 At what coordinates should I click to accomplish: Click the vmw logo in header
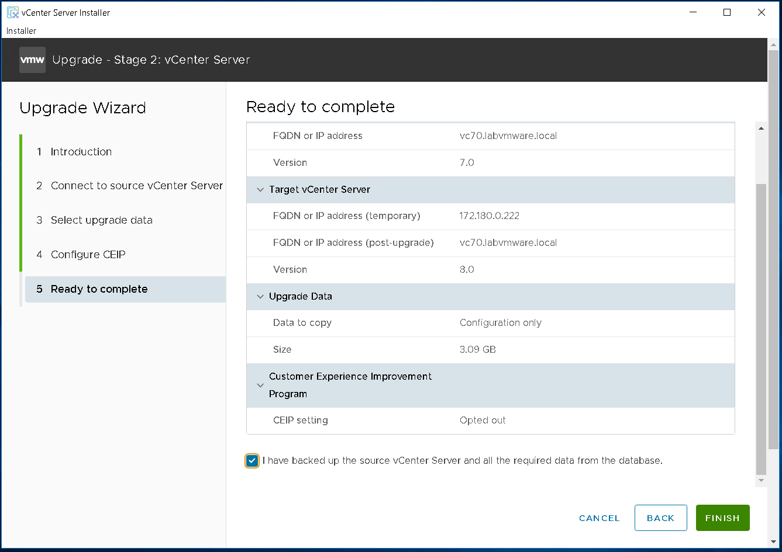pos(32,60)
